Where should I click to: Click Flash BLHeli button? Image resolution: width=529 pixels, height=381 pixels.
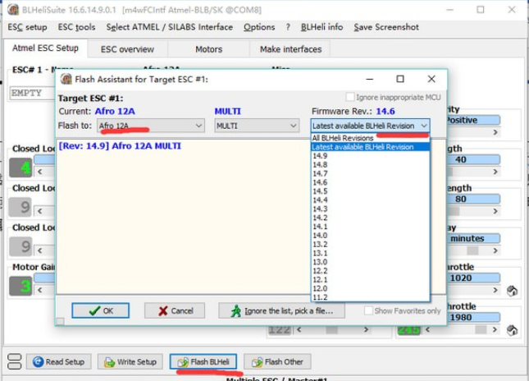pos(203,362)
